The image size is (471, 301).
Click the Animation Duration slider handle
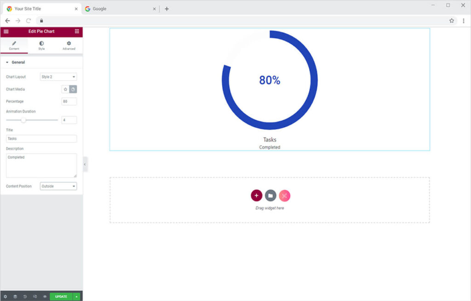click(23, 120)
